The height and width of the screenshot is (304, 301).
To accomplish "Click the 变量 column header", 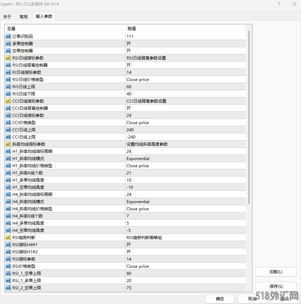I will point(65,29).
